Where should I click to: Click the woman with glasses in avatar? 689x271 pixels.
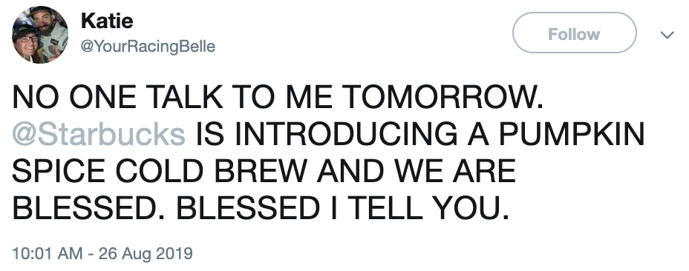(27, 44)
